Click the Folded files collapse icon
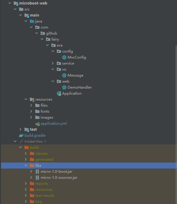Screen dimensions: 177x204 point(21,142)
